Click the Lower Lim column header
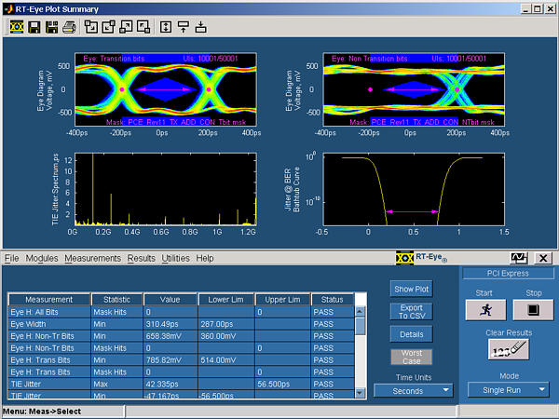 point(225,299)
